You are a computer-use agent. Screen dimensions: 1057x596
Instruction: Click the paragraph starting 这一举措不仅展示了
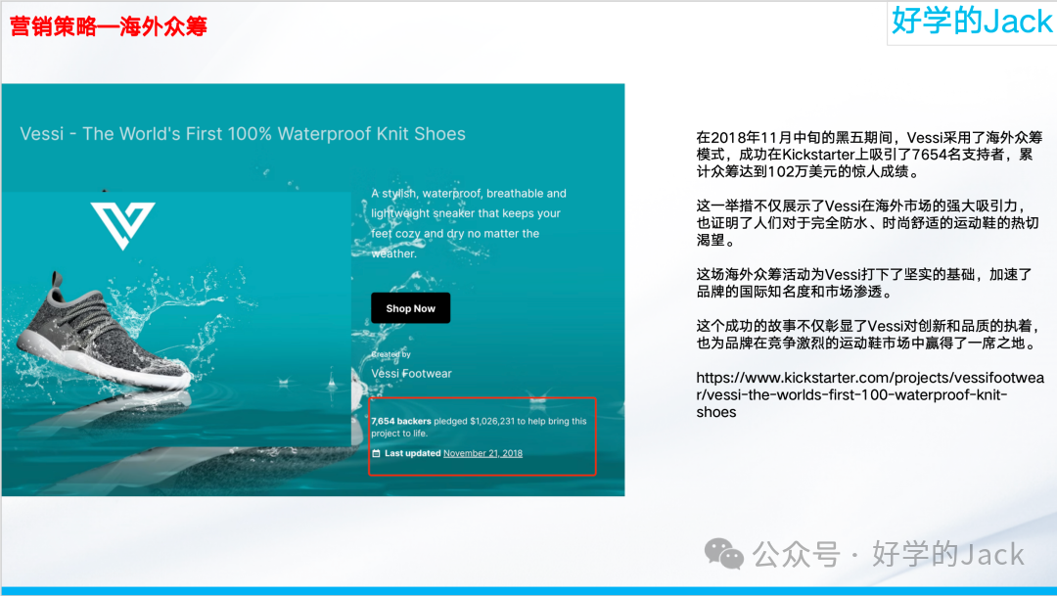[x=867, y=222]
